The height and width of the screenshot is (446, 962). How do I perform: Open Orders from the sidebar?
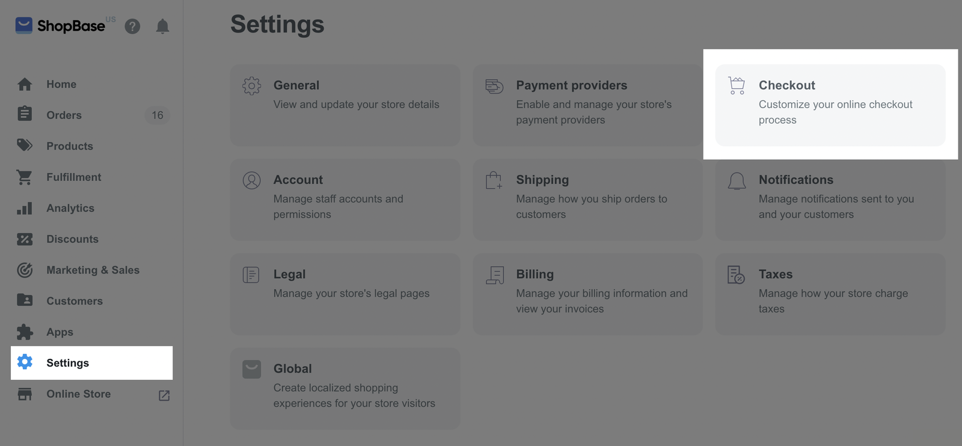[x=64, y=115]
